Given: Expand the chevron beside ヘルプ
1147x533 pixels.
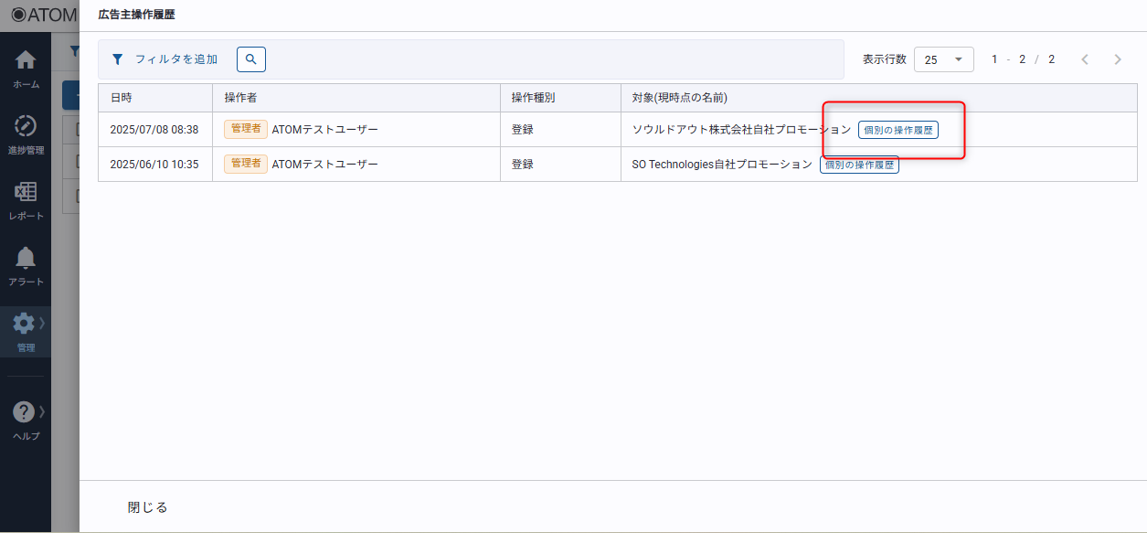Looking at the screenshot, I should point(42,410).
